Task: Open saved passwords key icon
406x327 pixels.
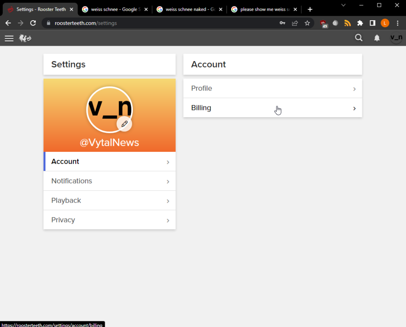Action: pyautogui.click(x=282, y=23)
